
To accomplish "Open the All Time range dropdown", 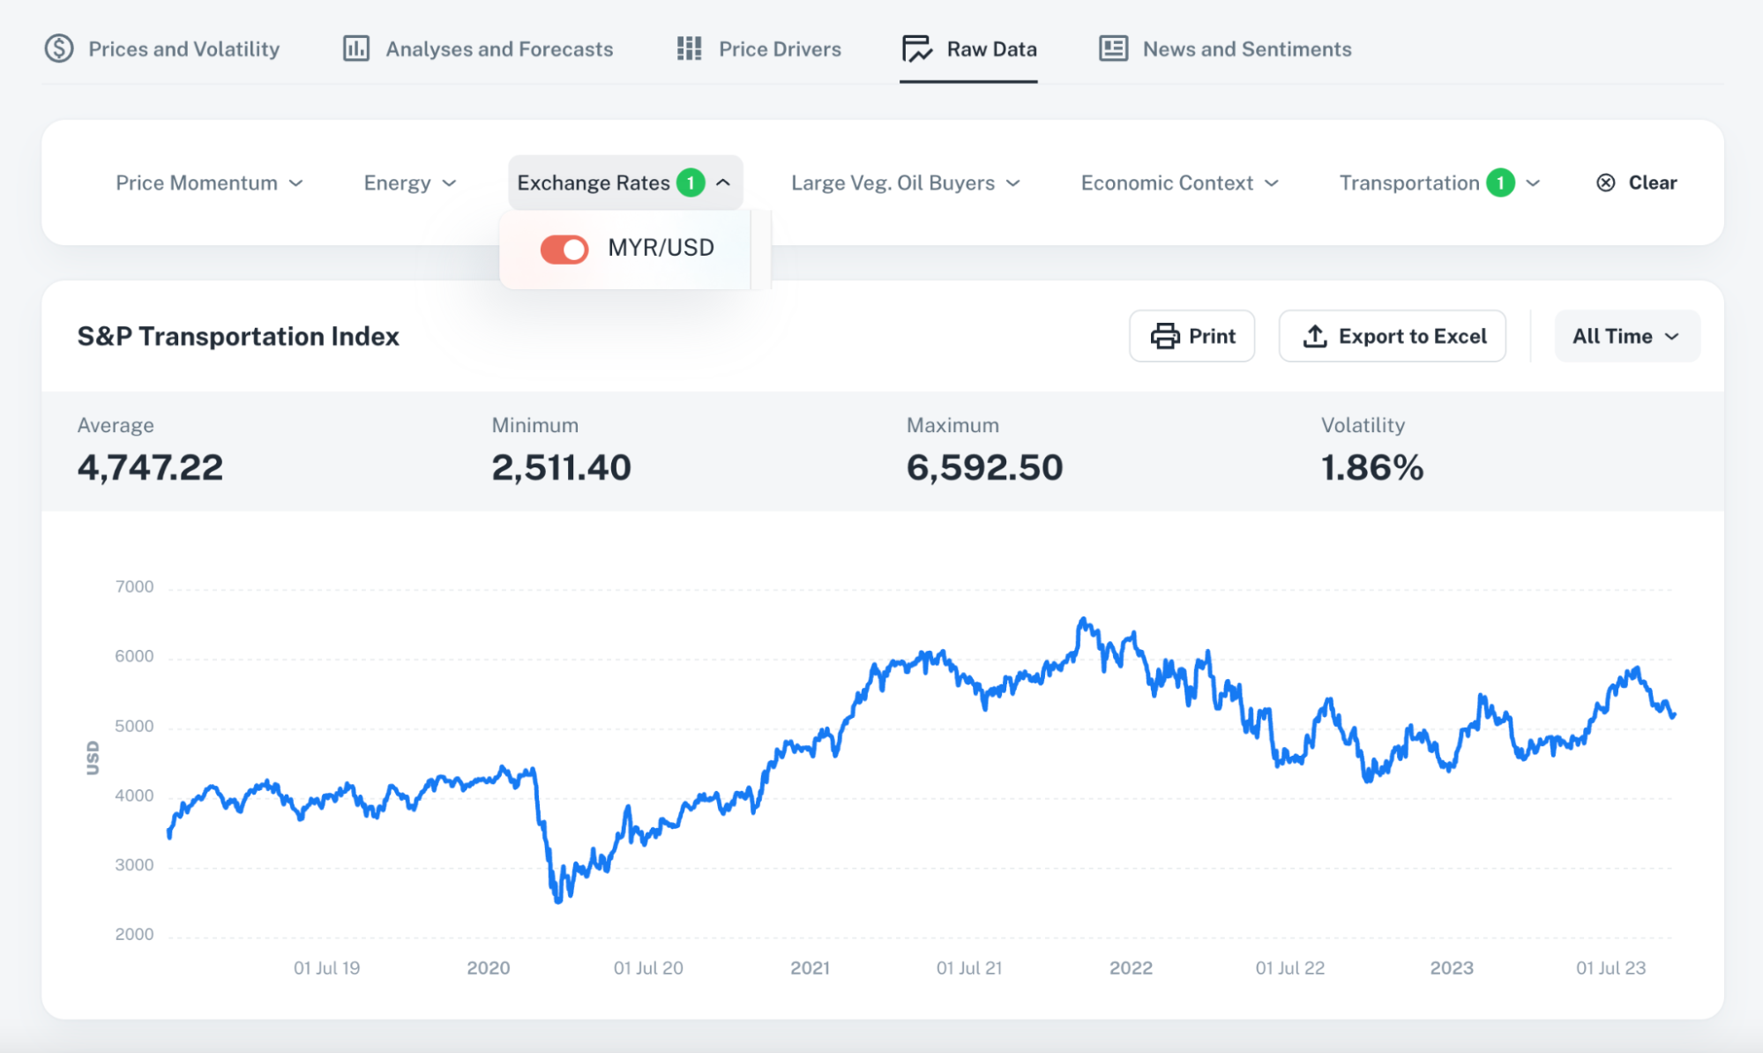I will [1626, 336].
